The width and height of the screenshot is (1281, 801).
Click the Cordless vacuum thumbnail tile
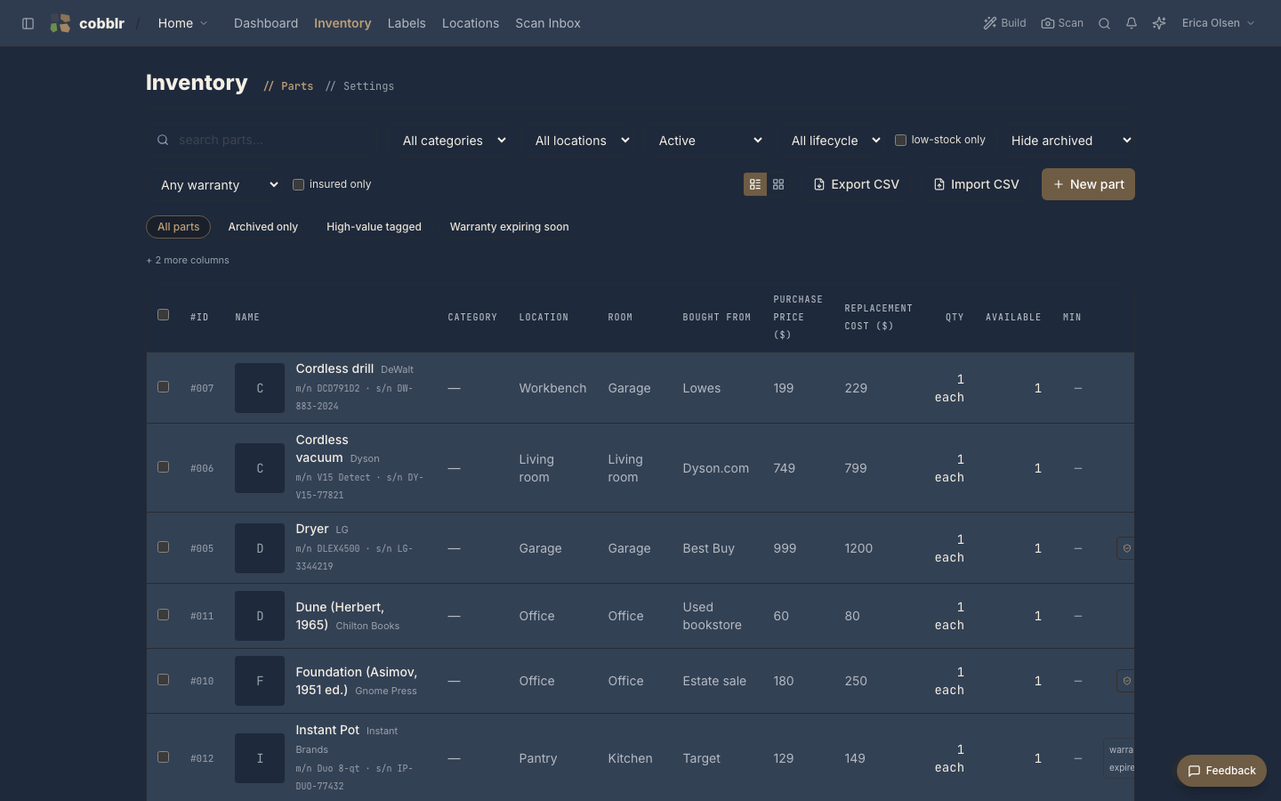tap(260, 468)
